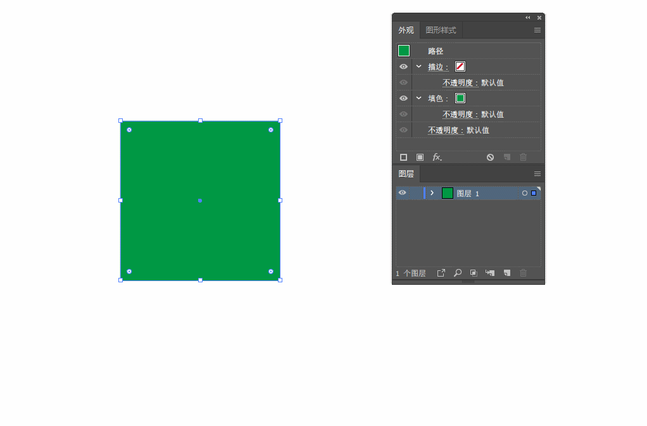
Task: Click the green path thumbnail in Appearance panel
Action: coord(404,51)
